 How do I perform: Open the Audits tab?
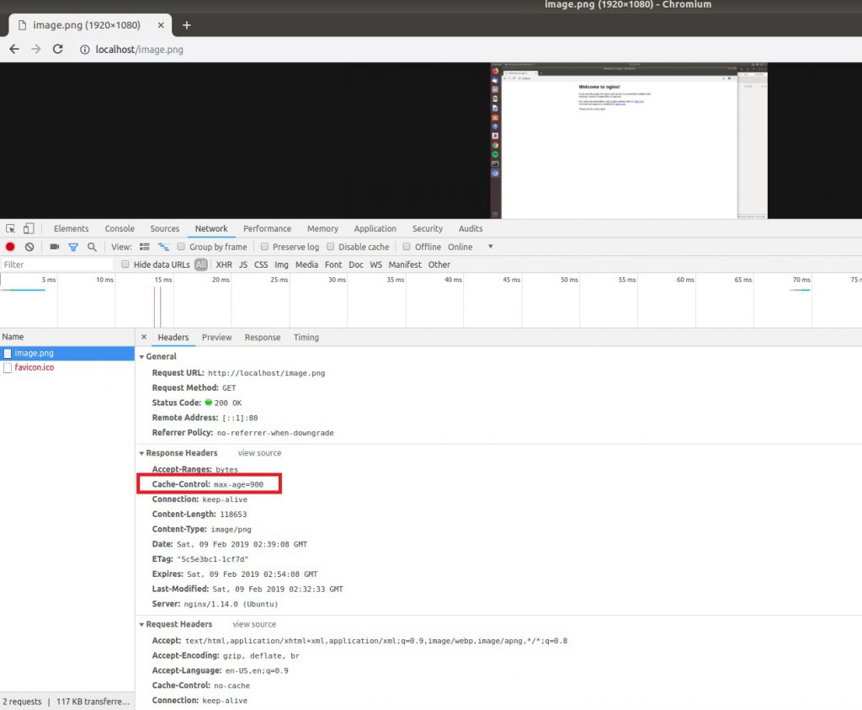tap(471, 229)
